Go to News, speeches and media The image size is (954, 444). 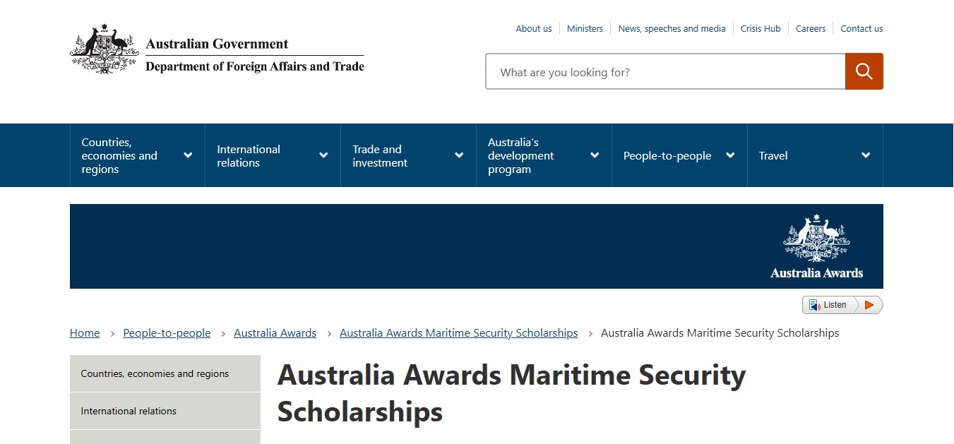point(672,29)
